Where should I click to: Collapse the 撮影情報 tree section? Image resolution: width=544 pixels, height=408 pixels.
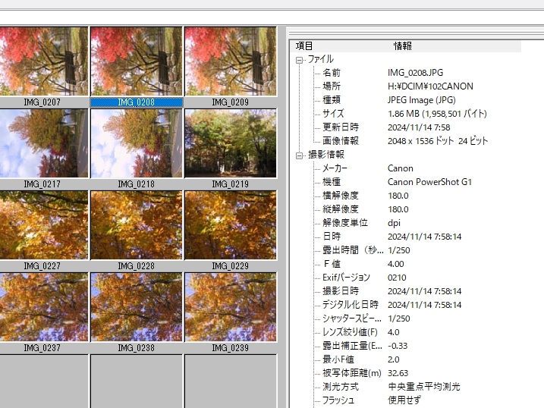[x=299, y=155]
